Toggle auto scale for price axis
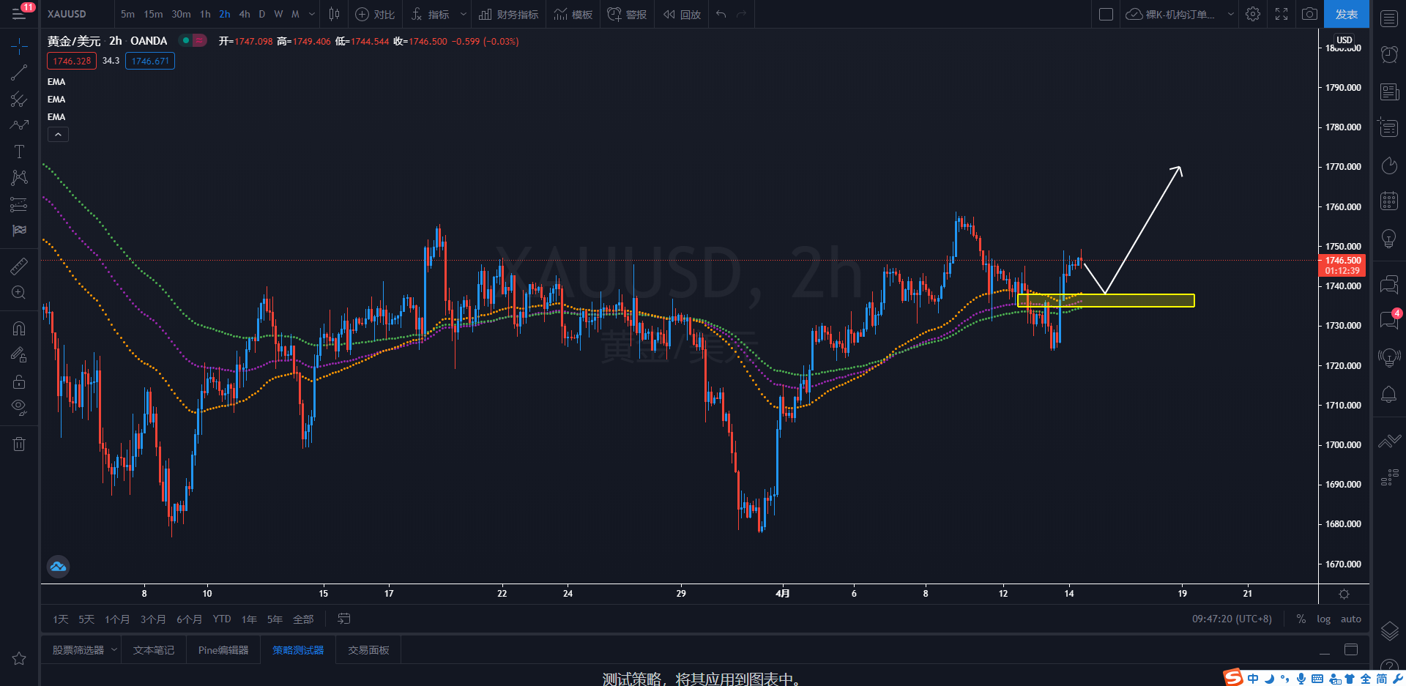 tap(1350, 619)
